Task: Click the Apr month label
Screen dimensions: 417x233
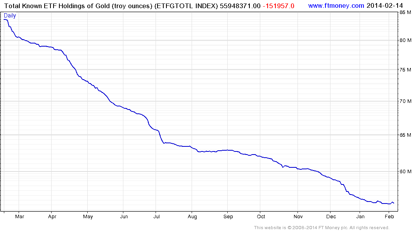Action: point(52,216)
